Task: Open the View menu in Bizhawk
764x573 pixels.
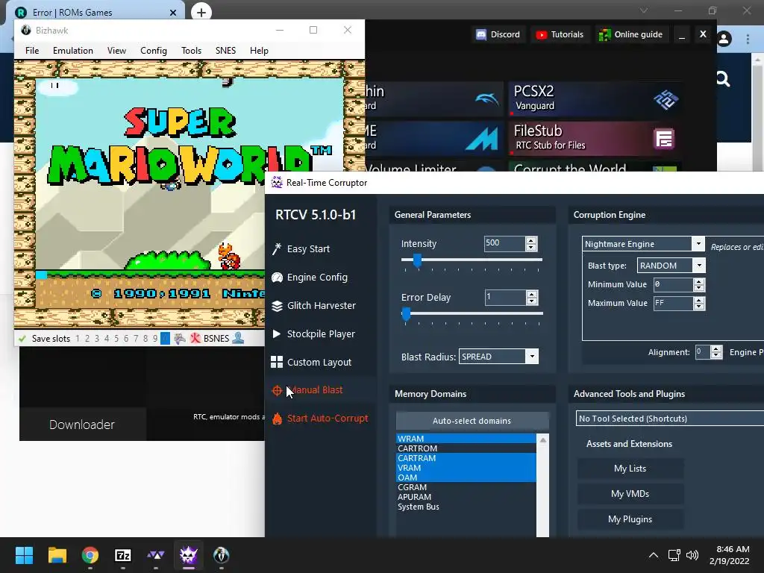Action: coord(116,51)
